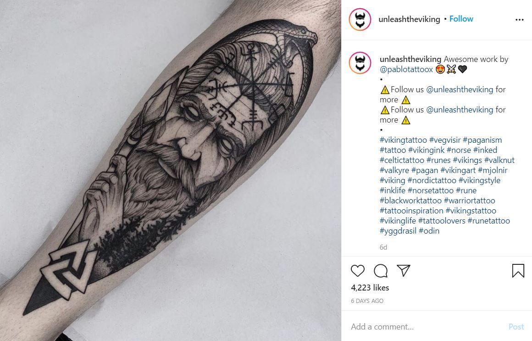
Task: Like the post with the heart icon
Action: 358,271
